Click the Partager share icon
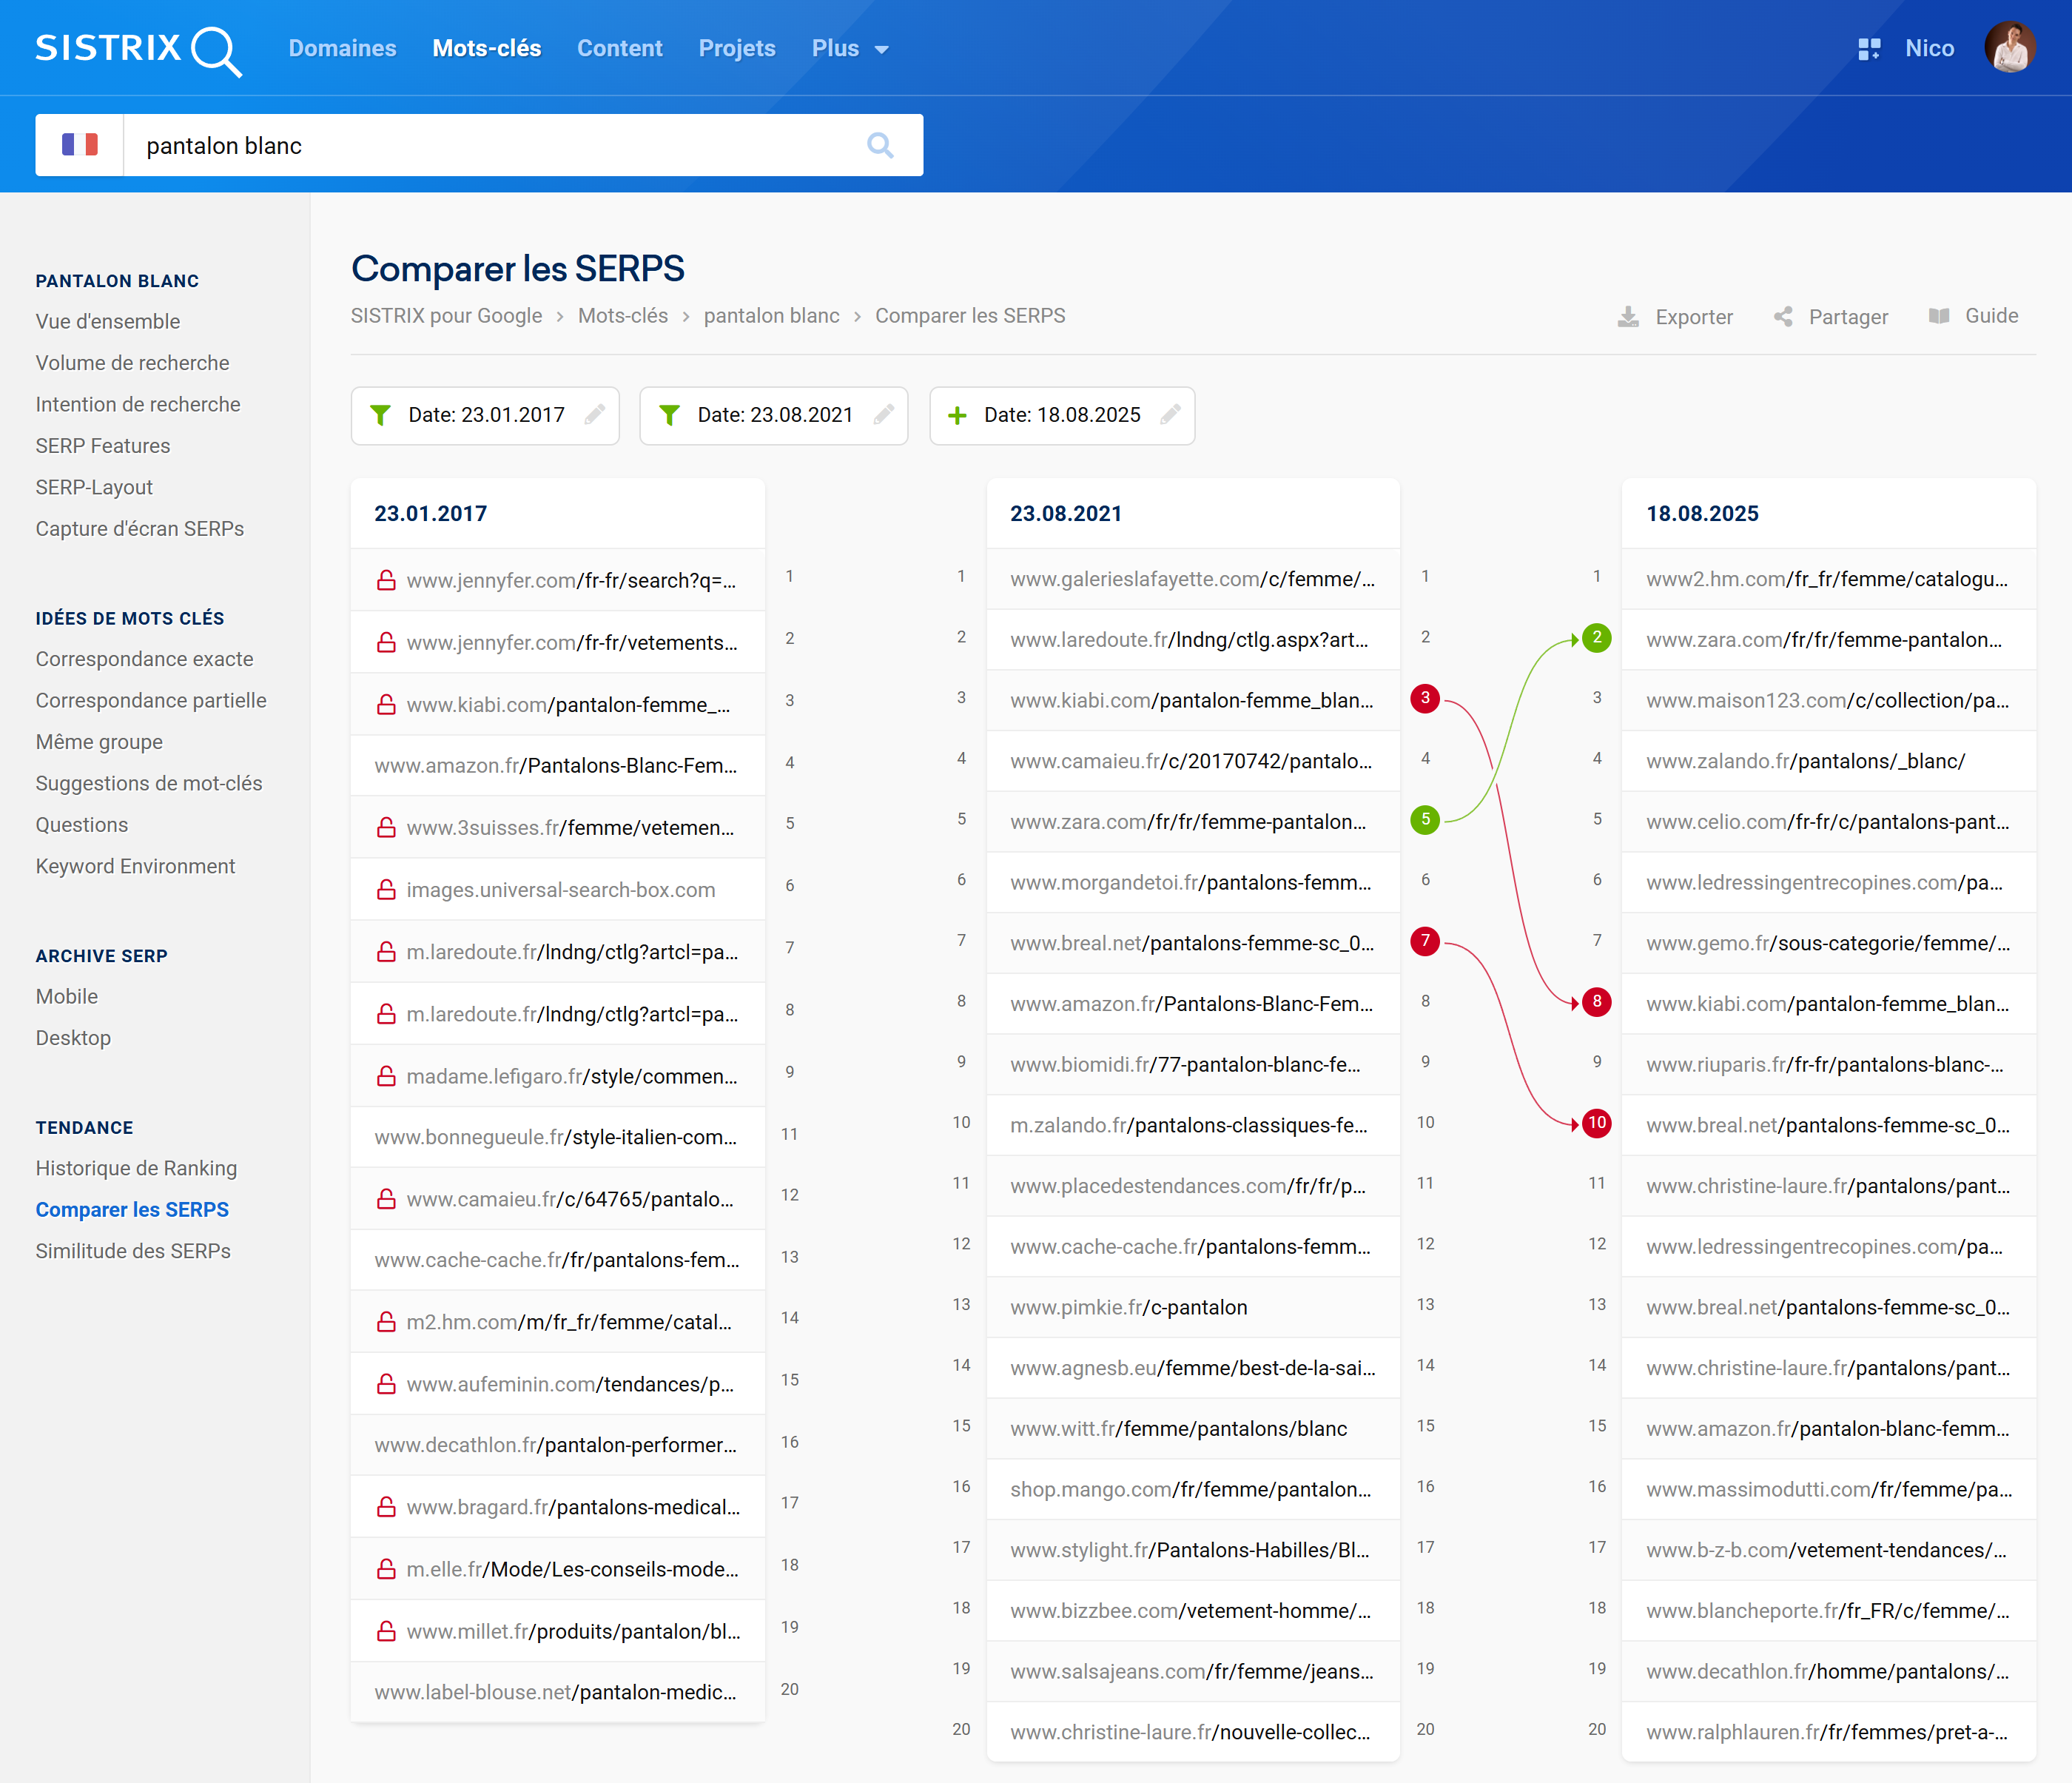 point(1783,317)
